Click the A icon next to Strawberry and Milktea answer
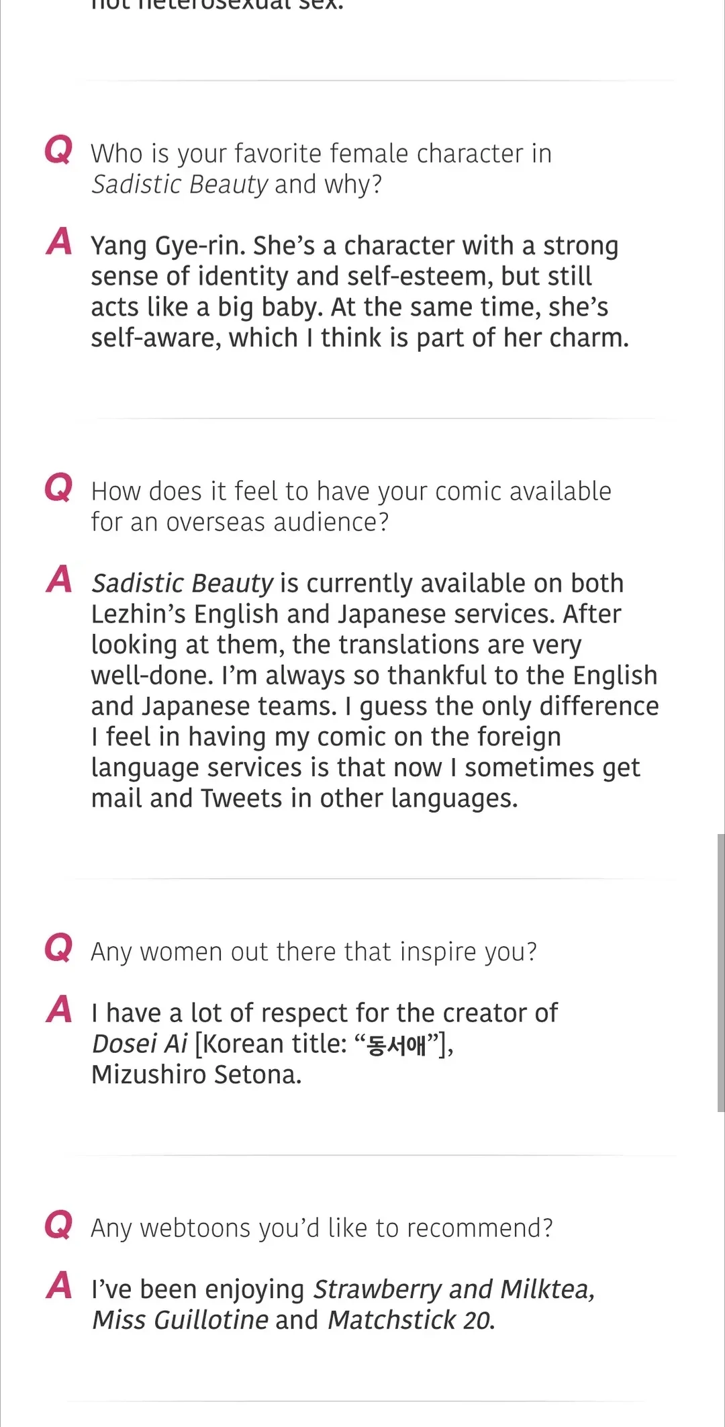The height and width of the screenshot is (1427, 725). pyautogui.click(x=59, y=1286)
